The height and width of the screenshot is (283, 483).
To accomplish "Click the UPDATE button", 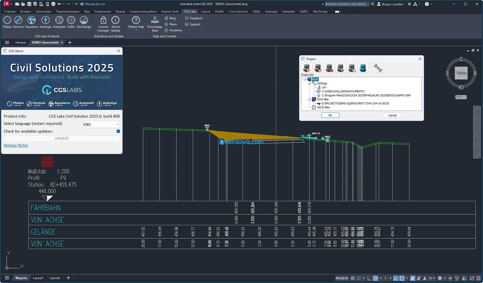I will [x=62, y=139].
